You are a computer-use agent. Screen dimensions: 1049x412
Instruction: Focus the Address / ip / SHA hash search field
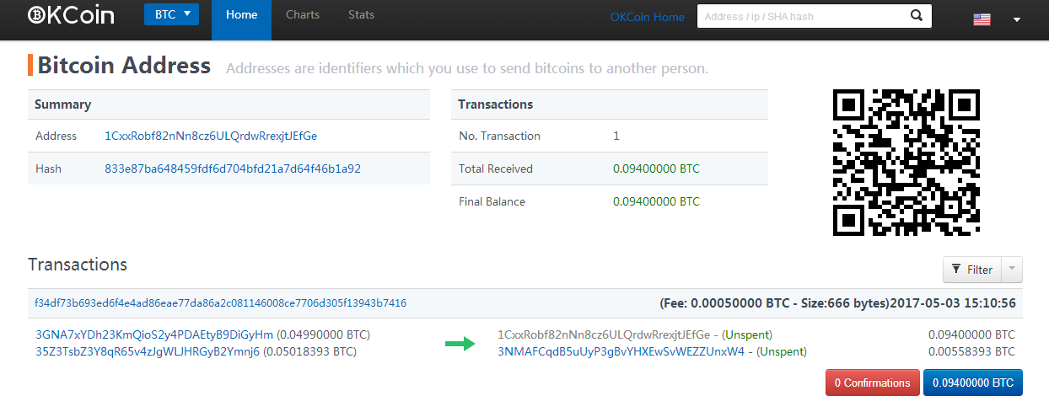point(803,16)
